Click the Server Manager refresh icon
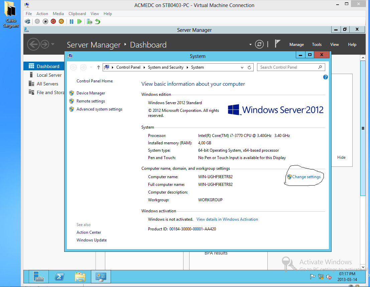 [259, 44]
